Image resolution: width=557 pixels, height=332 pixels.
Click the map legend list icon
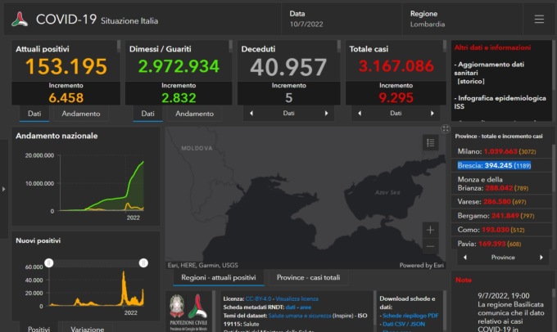tap(431, 143)
